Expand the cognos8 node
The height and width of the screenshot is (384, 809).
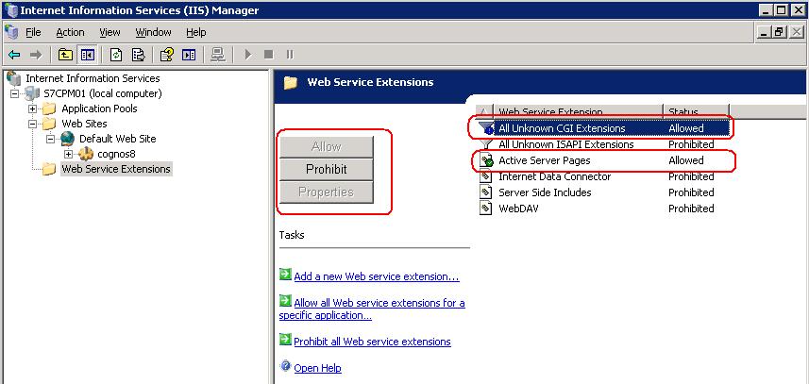(x=68, y=154)
